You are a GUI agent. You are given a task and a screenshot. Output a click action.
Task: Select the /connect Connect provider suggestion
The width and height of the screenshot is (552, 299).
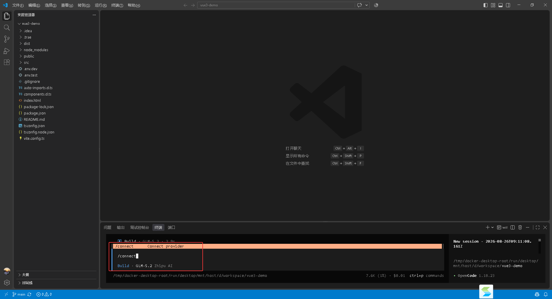(278, 246)
